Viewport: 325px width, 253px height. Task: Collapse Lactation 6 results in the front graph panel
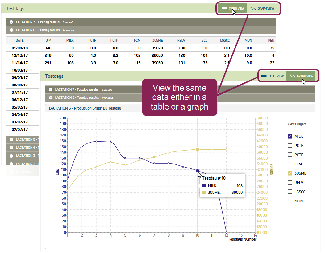tap(51, 98)
